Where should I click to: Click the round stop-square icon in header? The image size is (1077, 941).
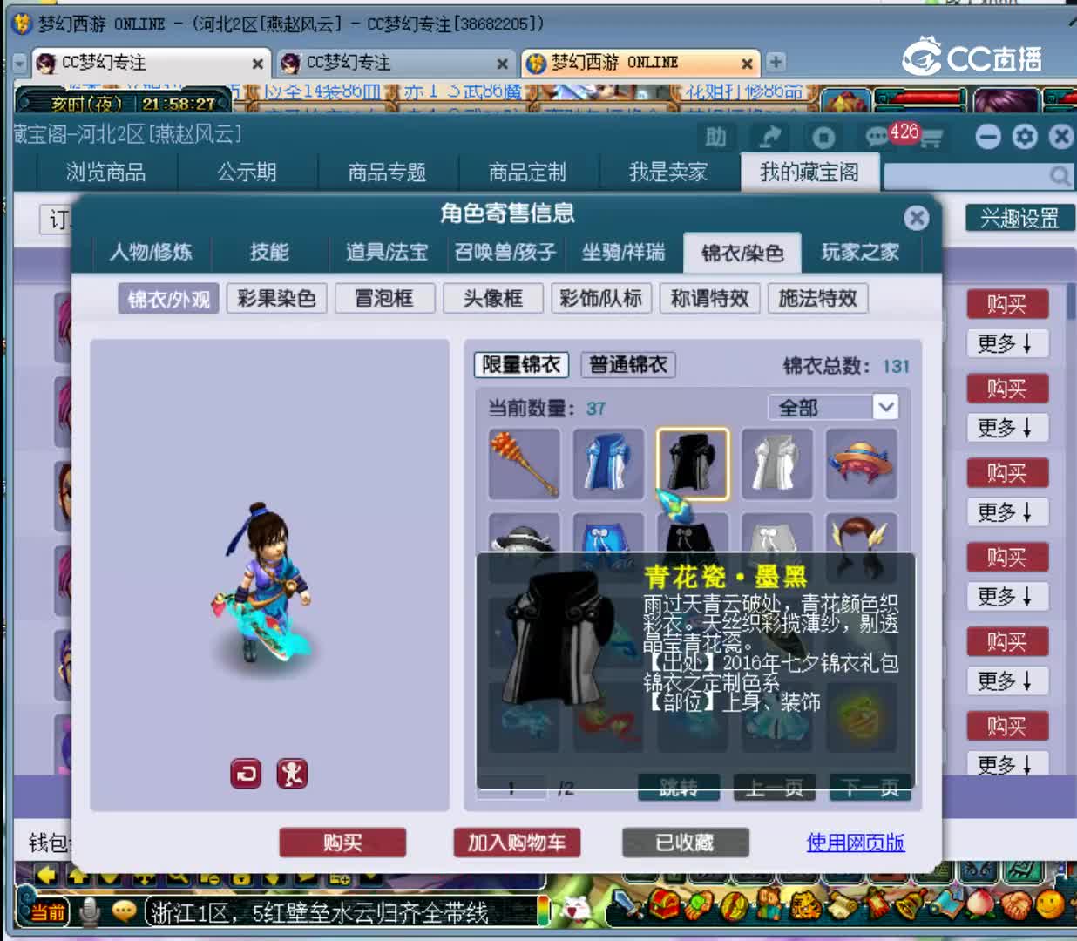[x=823, y=137]
